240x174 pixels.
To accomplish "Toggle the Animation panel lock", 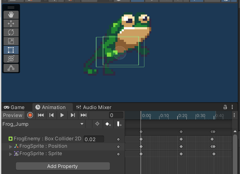I will tap(225, 107).
